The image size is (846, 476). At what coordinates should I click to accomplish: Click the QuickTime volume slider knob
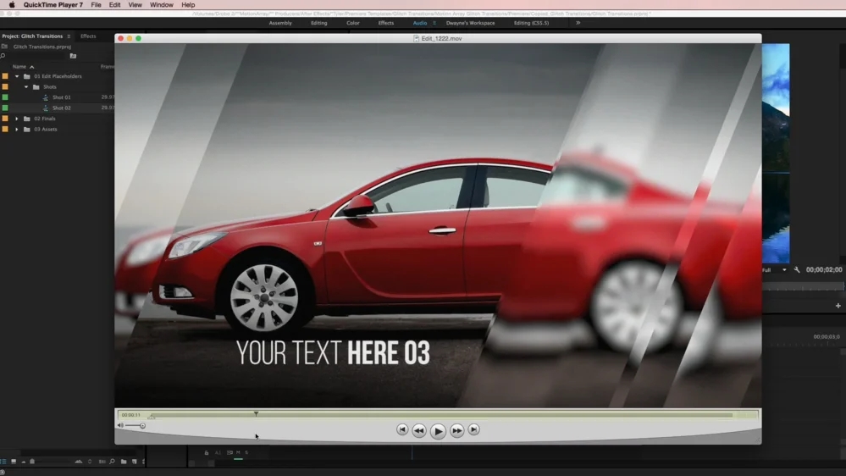point(142,426)
